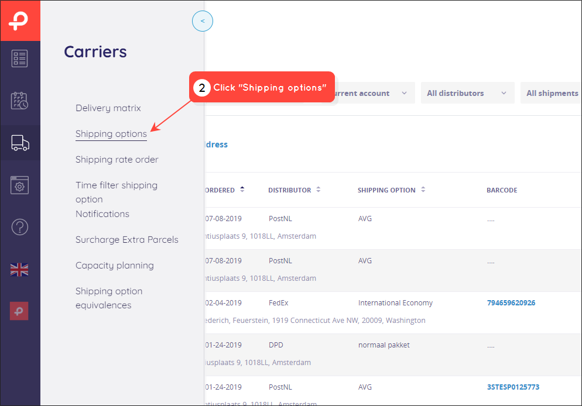This screenshot has width=582, height=406.
Task: Click the 02-04-2019 order date
Action: (223, 303)
